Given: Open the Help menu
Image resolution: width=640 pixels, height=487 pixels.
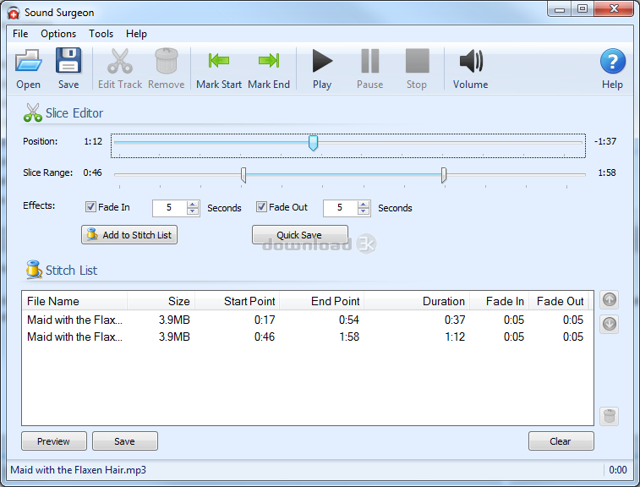Looking at the screenshot, I should pyautogui.click(x=136, y=34).
